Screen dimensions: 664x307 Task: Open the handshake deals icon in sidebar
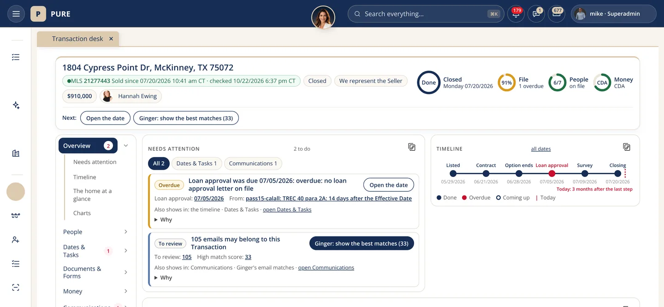coord(16,215)
